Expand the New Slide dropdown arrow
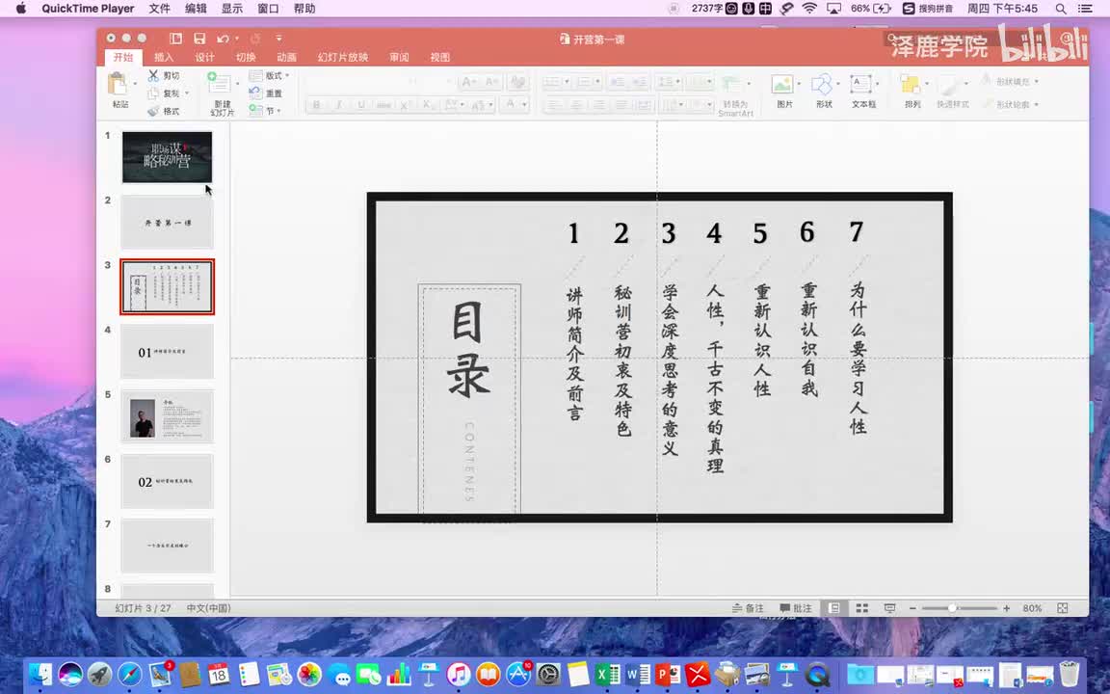The height and width of the screenshot is (694, 1110). (236, 84)
